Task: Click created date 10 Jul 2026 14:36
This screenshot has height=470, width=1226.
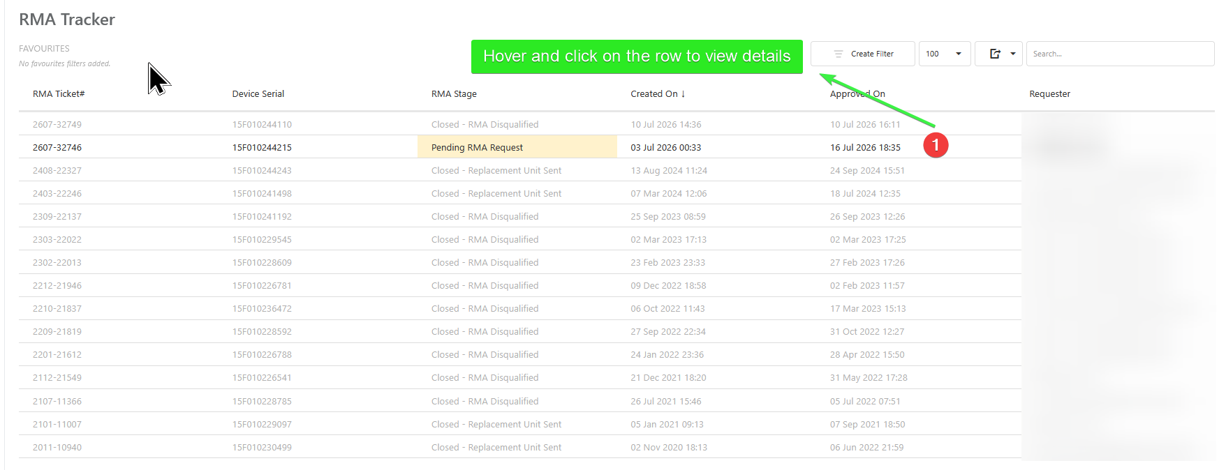Action: [x=666, y=124]
